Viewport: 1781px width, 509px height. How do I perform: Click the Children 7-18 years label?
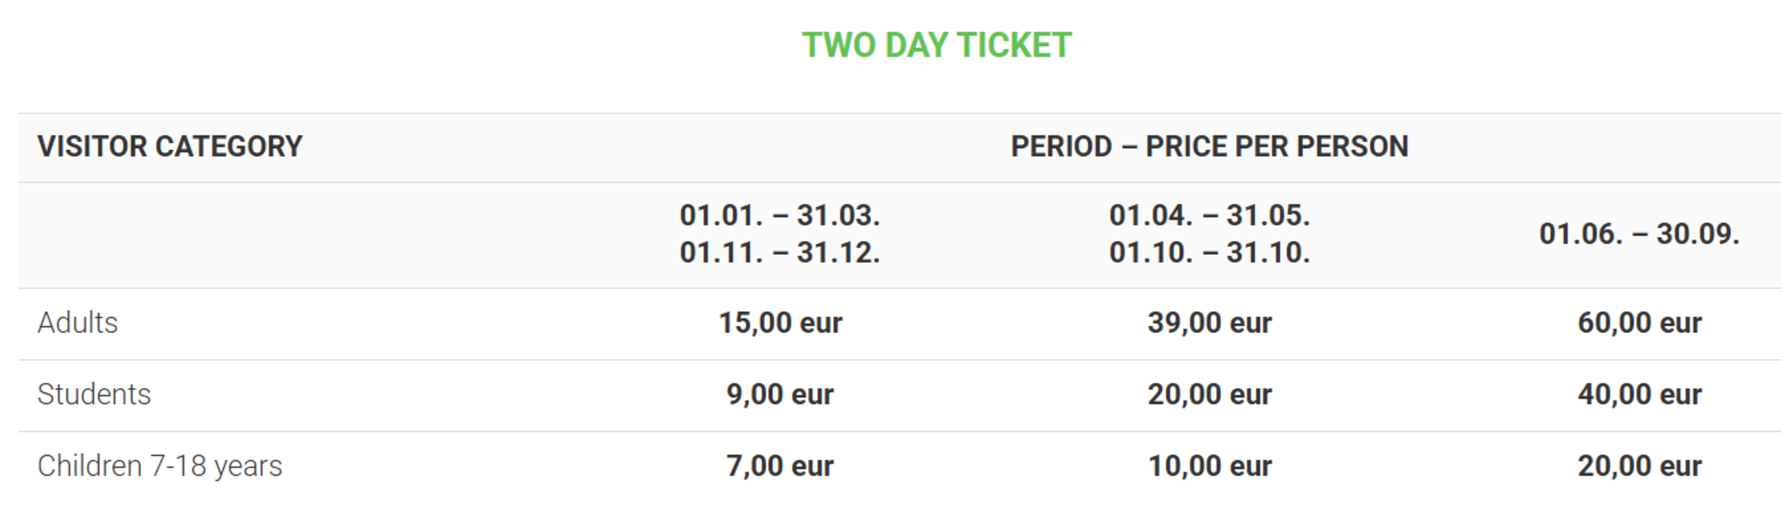(x=160, y=466)
